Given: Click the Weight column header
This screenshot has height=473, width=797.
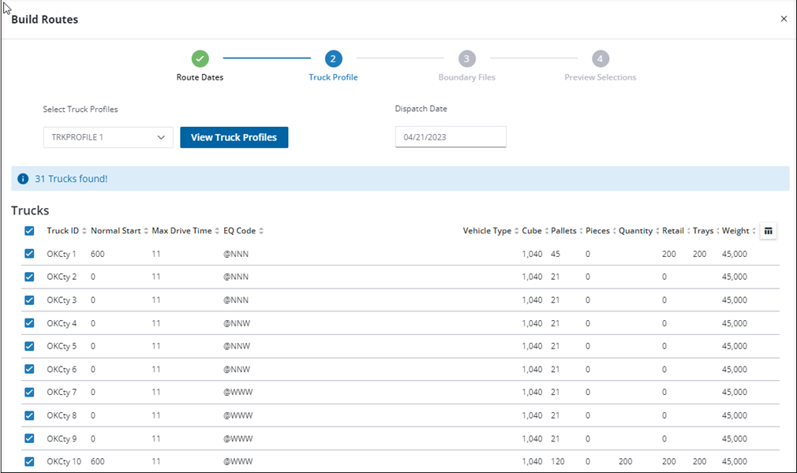Looking at the screenshot, I should tap(735, 231).
